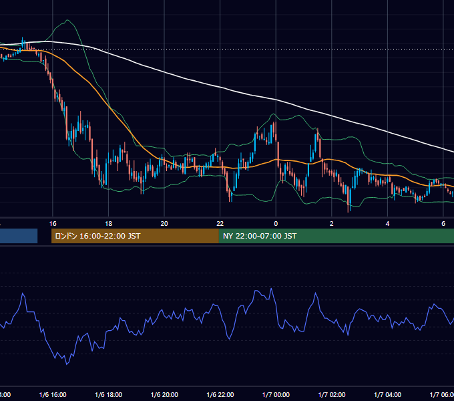454x401 pixels.
Task: Click the '1/7 00:00' date label
Action: click(276, 394)
